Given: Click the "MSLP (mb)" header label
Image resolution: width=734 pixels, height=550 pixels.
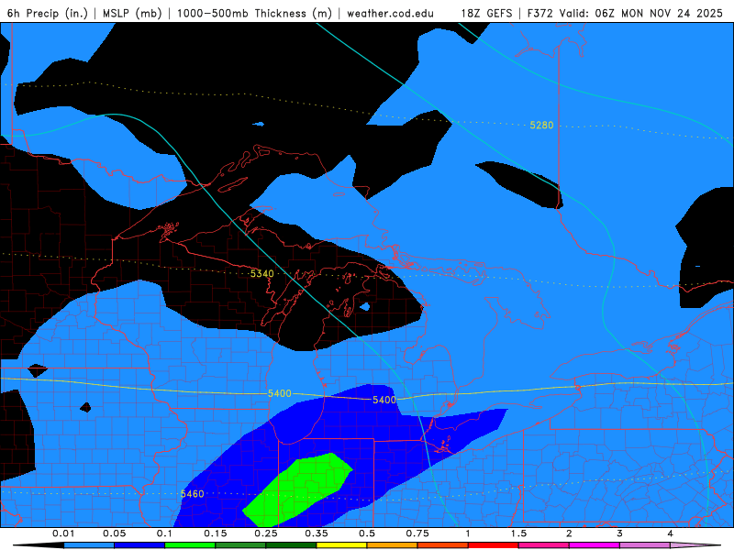Looking at the screenshot, I should pos(132,13).
